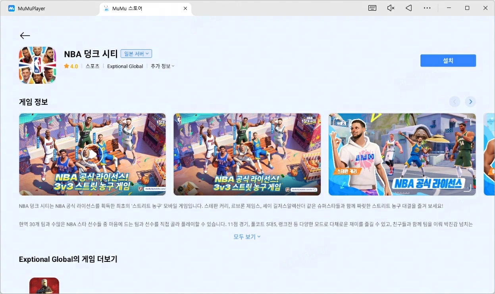This screenshot has width=495, height=294.
Task: Mute sound with the speaker icon
Action: coord(391,8)
